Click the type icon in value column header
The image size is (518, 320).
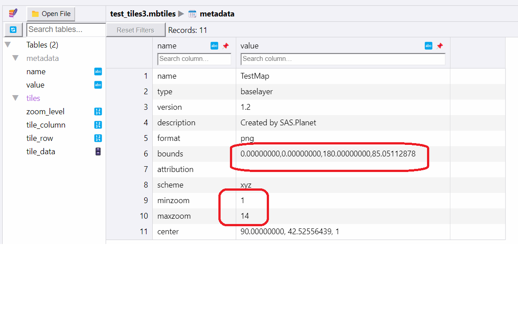(x=428, y=46)
